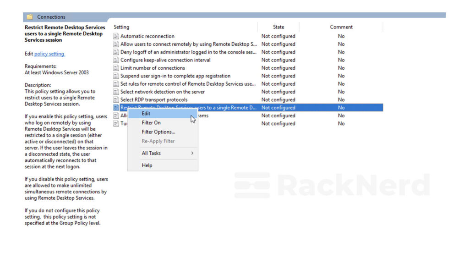469x253 pixels.
Task: Select Allow users to connect remotely setting
Action: click(x=188, y=44)
